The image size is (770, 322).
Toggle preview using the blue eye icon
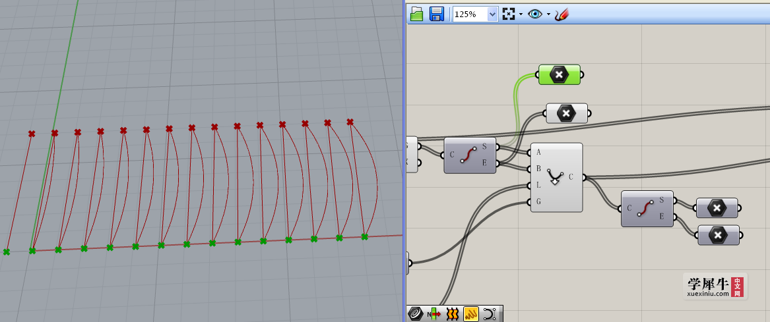(x=534, y=14)
